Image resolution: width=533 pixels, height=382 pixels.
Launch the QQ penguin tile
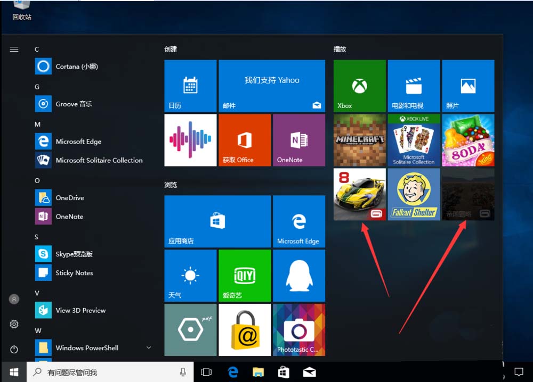pos(299,276)
